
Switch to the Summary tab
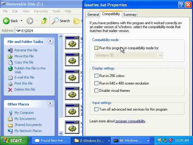click(130, 14)
